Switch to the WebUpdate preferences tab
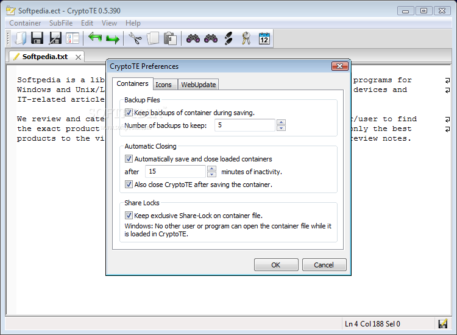 point(199,85)
